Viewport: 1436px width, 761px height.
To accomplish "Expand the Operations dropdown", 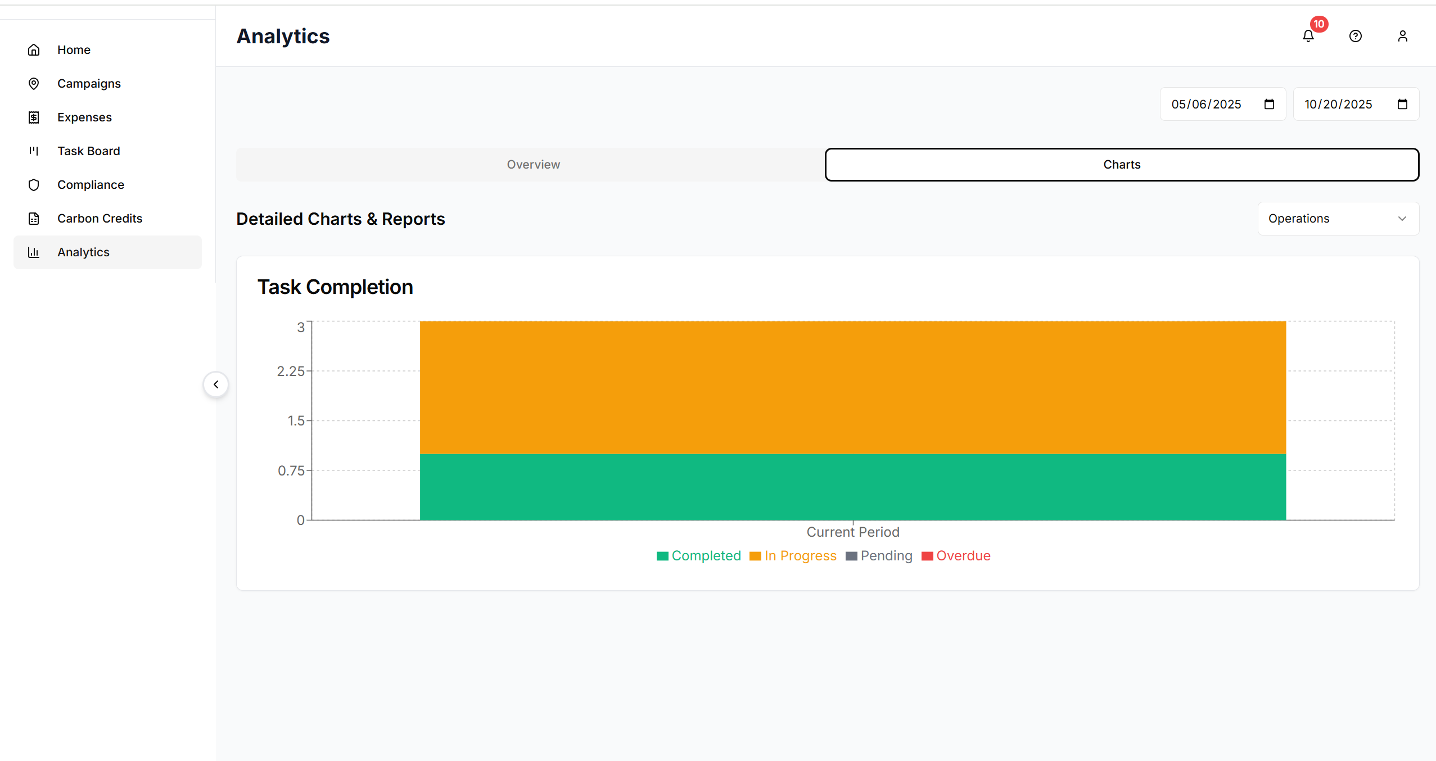I will tap(1338, 219).
